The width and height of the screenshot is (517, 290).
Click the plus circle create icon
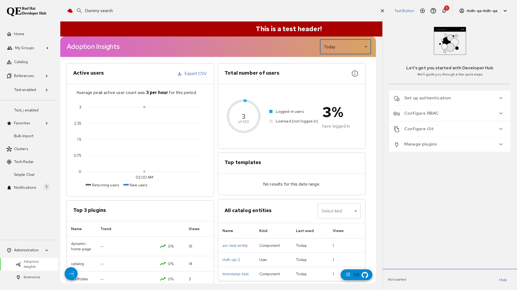422,11
